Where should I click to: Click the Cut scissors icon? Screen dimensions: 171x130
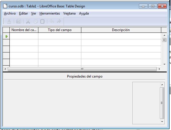point(28,21)
